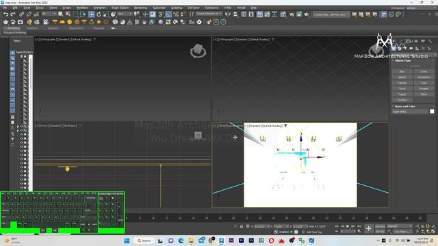Click the Cylinder primitive button
The height and width of the screenshot is (246, 438).
[402, 83]
